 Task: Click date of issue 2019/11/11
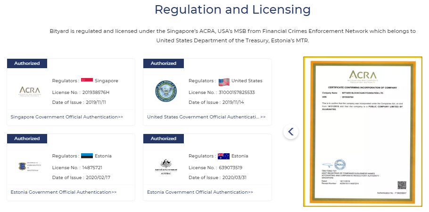point(96,102)
